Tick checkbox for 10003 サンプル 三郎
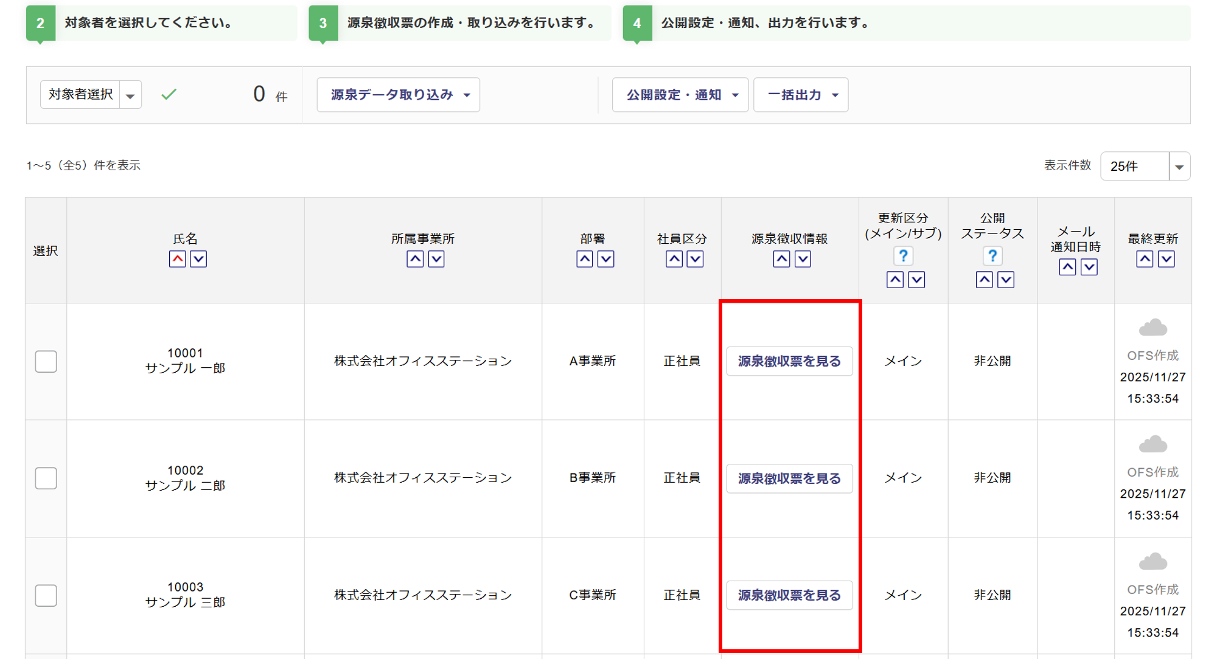1217x659 pixels. pos(46,595)
